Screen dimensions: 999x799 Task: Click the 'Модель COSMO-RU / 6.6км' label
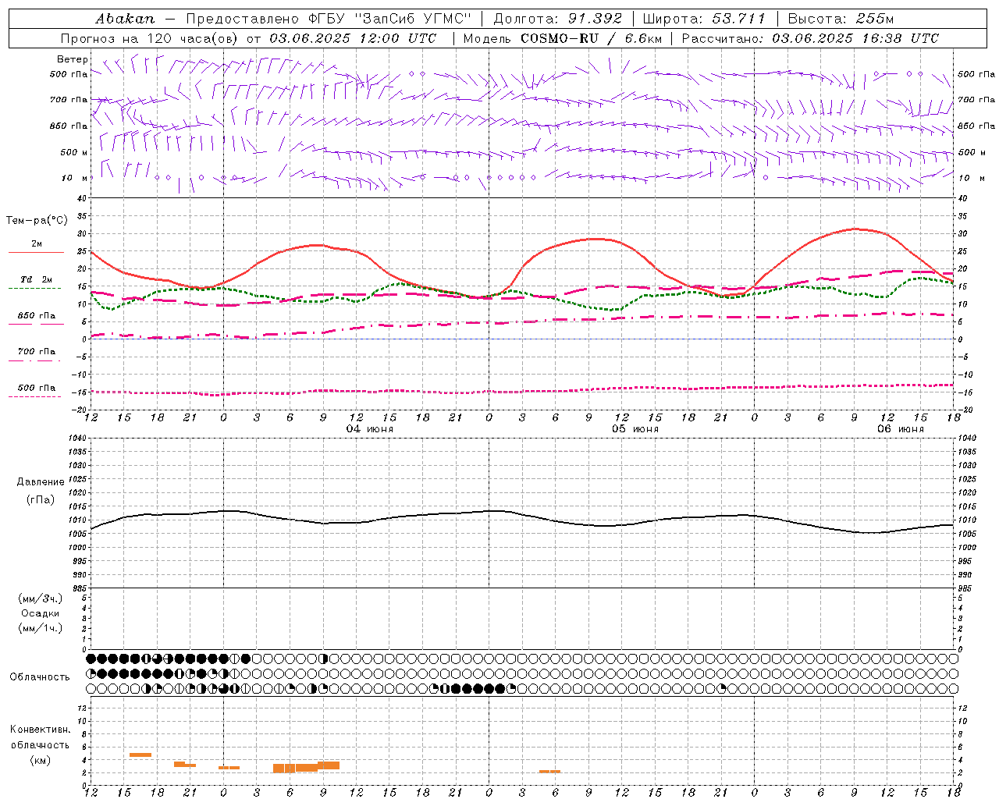point(563,38)
